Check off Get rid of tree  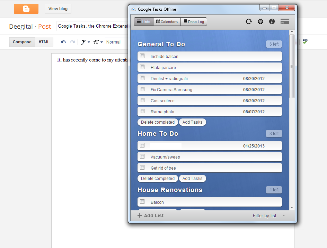[142, 167]
